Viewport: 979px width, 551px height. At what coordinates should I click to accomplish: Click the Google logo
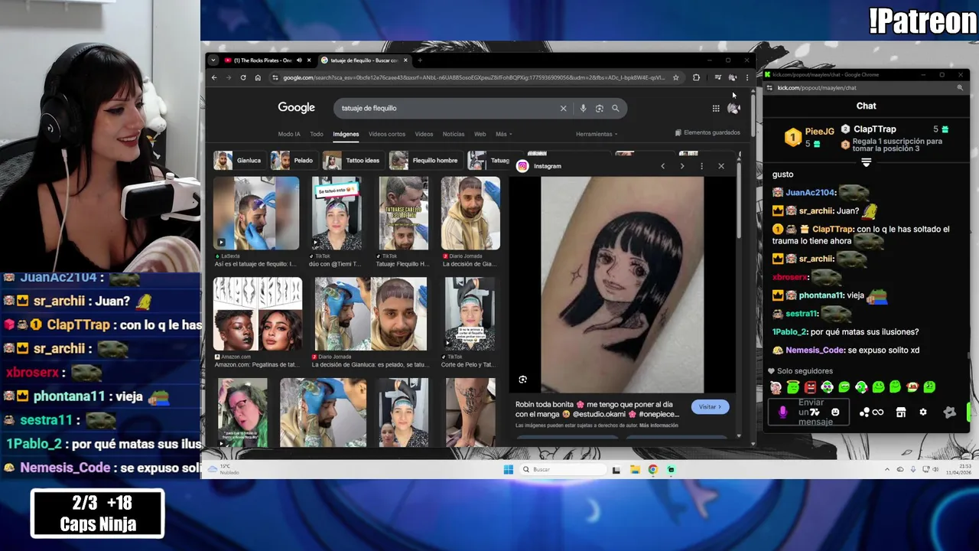point(296,108)
